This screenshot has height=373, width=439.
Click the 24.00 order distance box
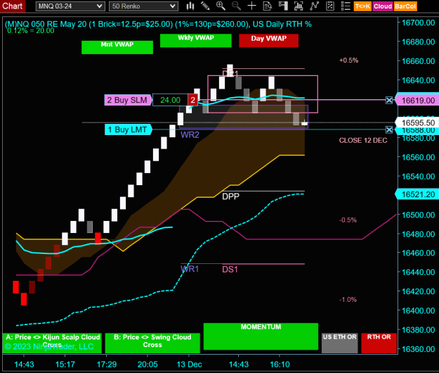[x=170, y=100]
